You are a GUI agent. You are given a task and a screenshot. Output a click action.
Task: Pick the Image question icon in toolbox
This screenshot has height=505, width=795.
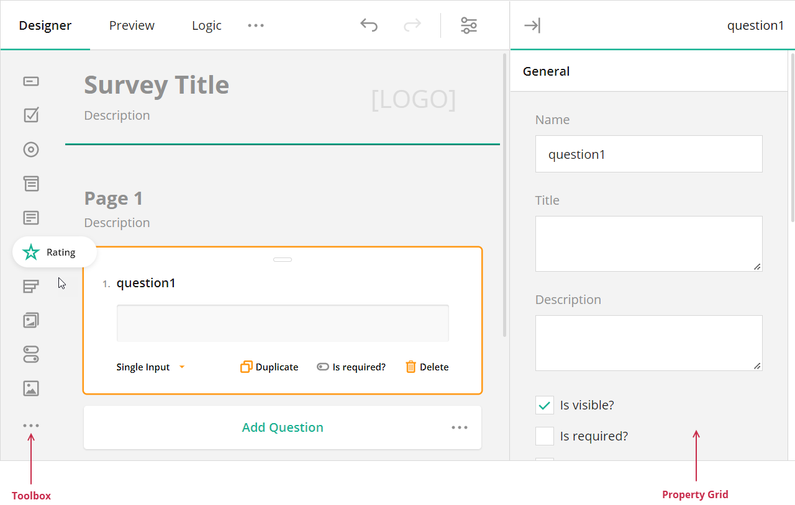coord(30,388)
